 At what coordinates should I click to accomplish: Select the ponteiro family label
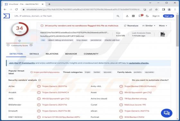pyautogui.click(x=138, y=72)
